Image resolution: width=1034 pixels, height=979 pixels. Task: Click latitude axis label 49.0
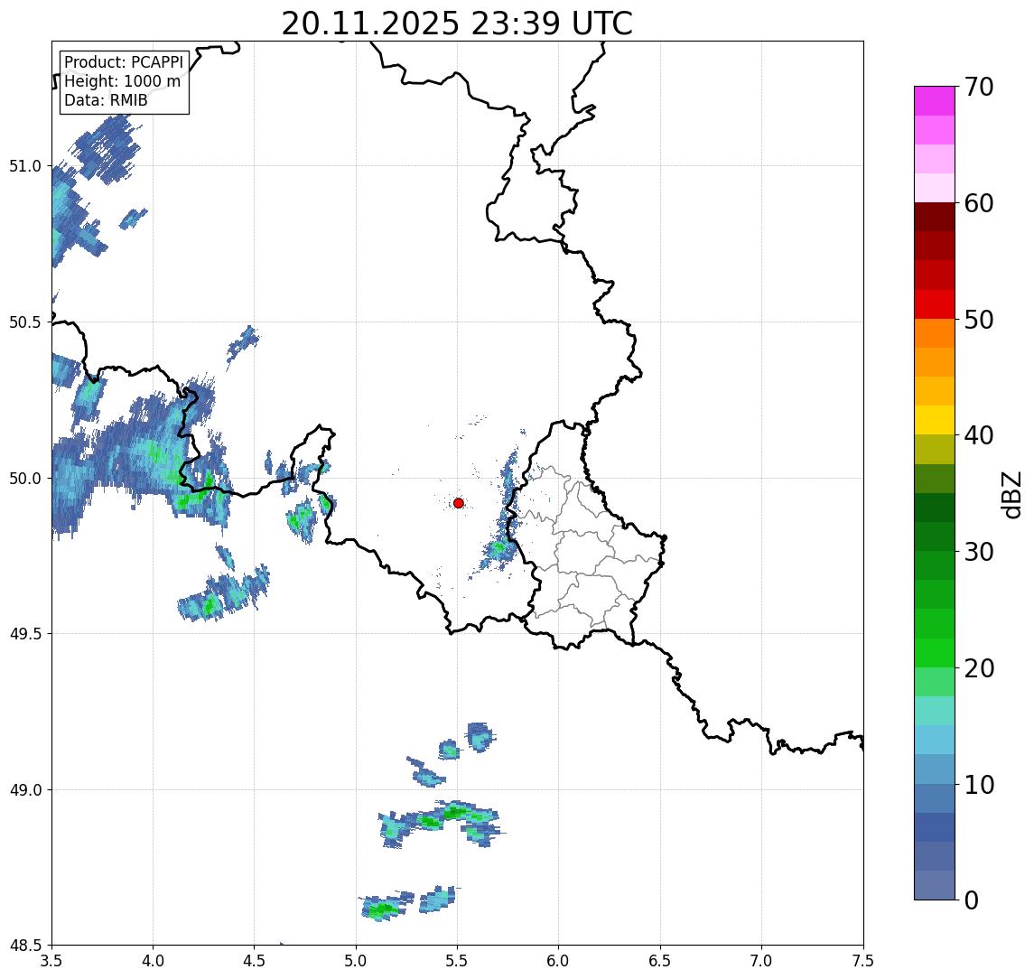pos(24,789)
